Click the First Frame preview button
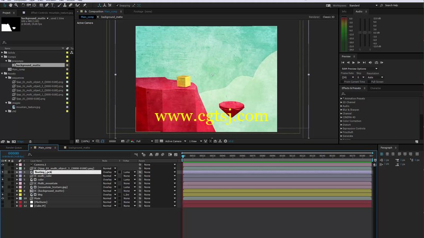424x238 pixels. [x=342, y=62]
